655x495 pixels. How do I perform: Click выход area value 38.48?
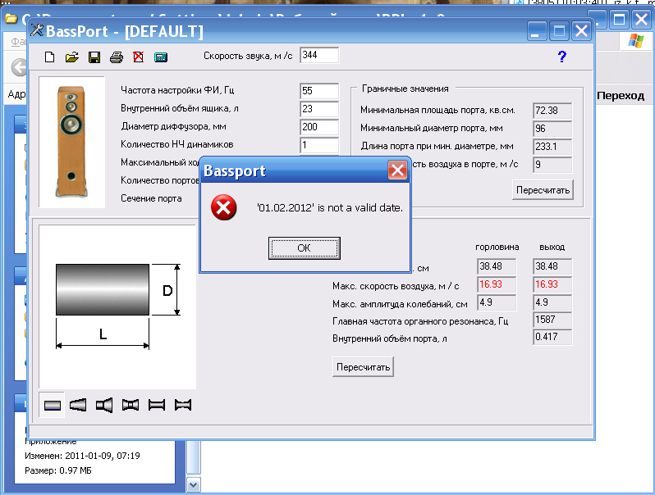click(552, 266)
